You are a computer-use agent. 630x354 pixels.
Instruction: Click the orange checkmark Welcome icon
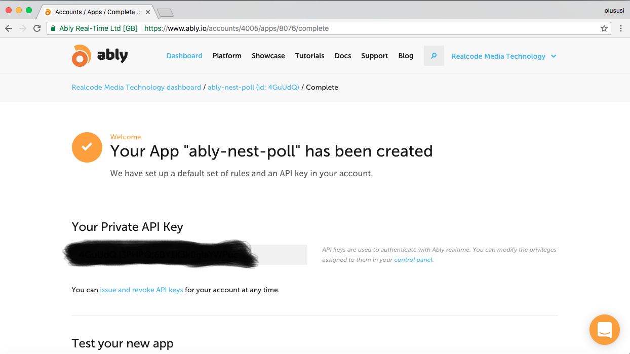tap(87, 147)
